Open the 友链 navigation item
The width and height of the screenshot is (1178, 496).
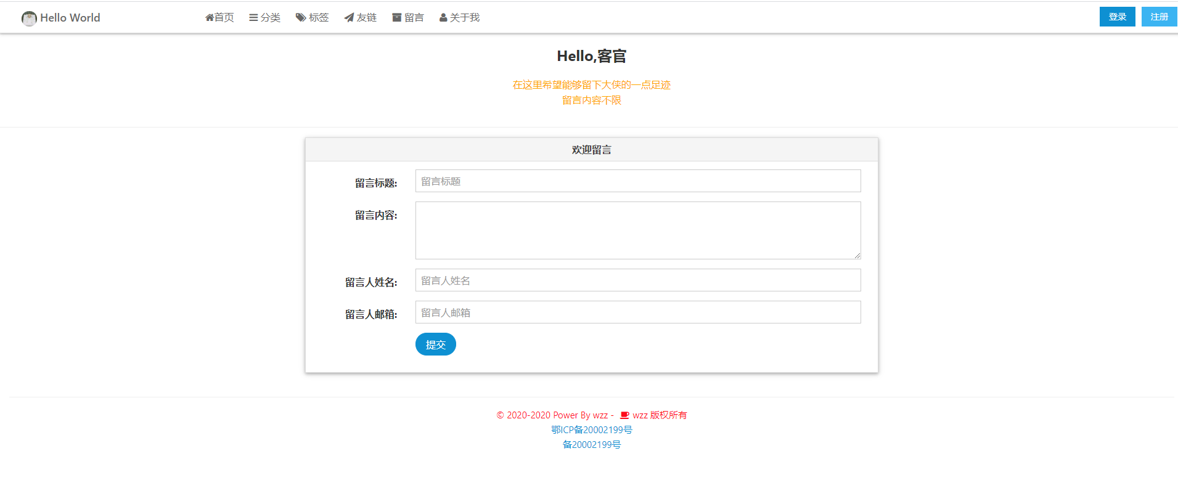coord(360,17)
